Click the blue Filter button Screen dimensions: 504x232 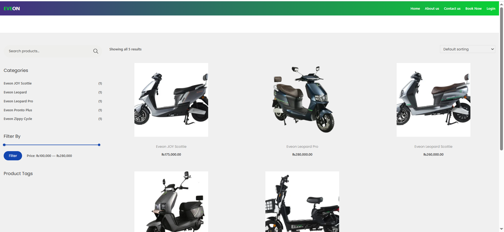(13, 156)
